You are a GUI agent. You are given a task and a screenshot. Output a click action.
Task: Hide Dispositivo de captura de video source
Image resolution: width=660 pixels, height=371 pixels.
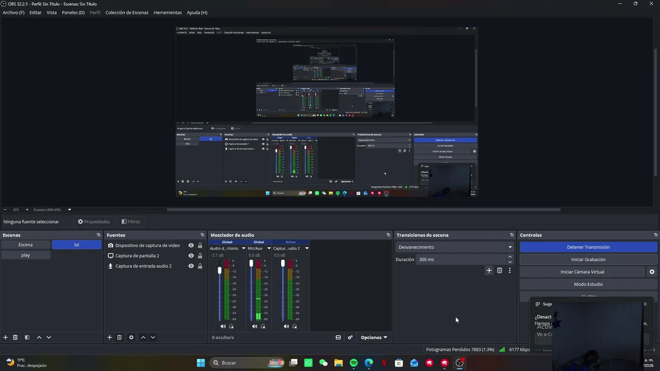coord(191,245)
